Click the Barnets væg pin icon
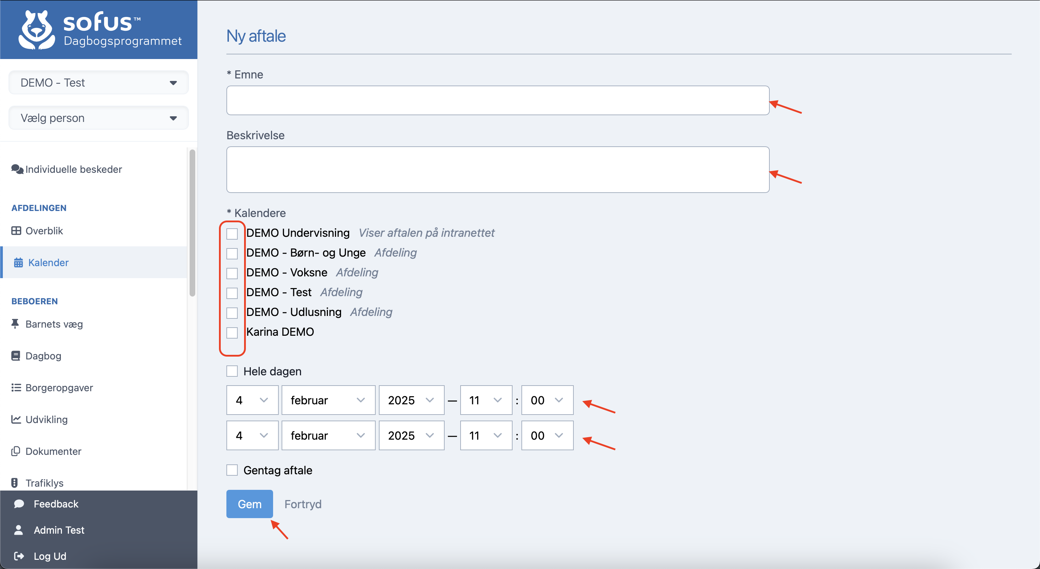The width and height of the screenshot is (1040, 569). coord(15,324)
